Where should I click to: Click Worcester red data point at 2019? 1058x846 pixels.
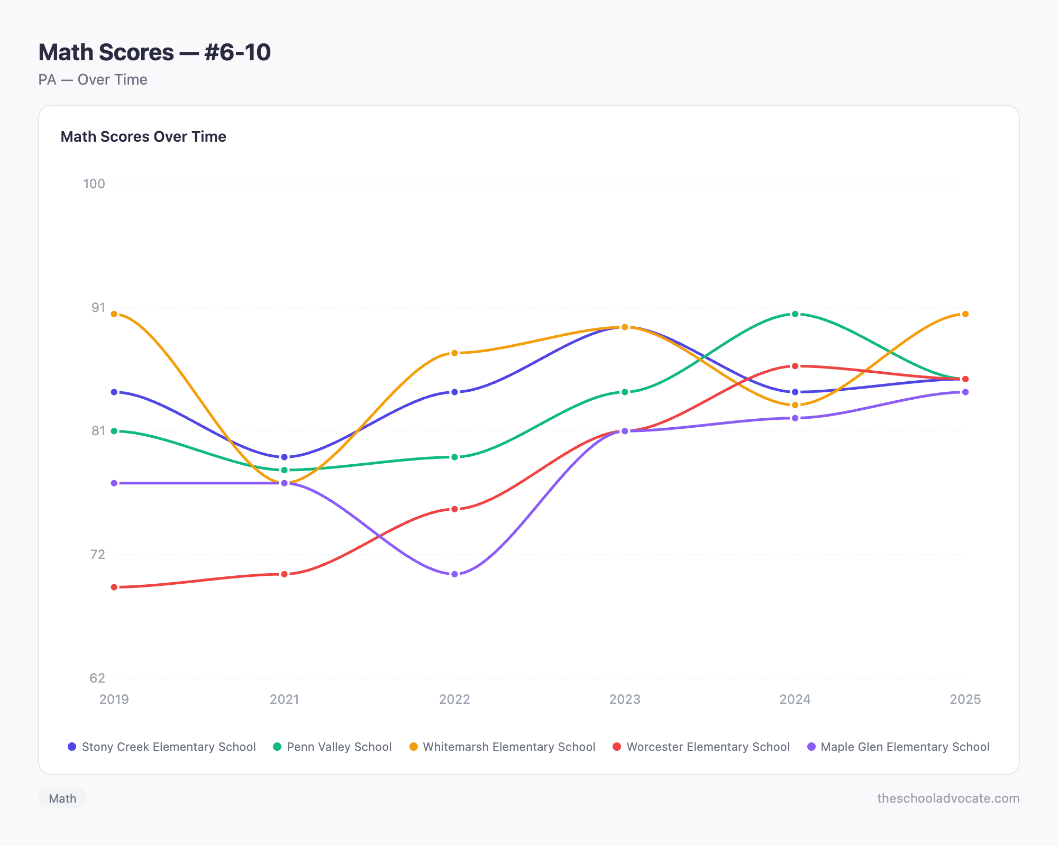[x=114, y=587]
